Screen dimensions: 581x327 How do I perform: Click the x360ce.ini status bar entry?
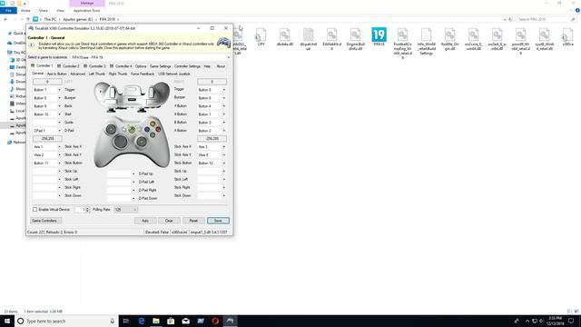coord(180,233)
